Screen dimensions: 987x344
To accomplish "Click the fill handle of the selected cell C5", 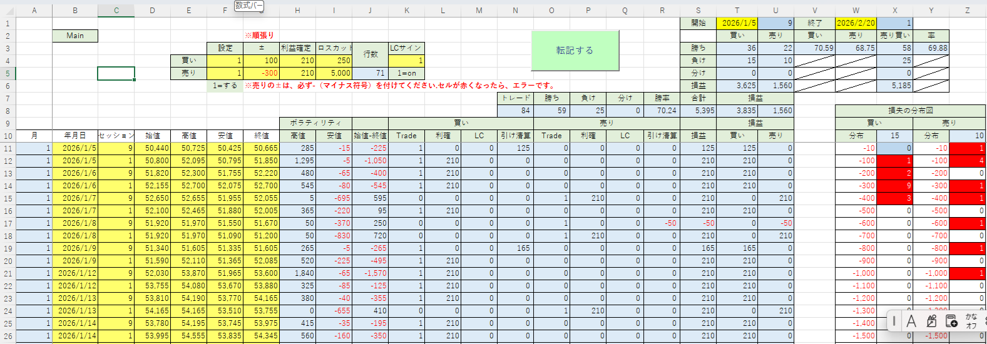I will [135, 80].
